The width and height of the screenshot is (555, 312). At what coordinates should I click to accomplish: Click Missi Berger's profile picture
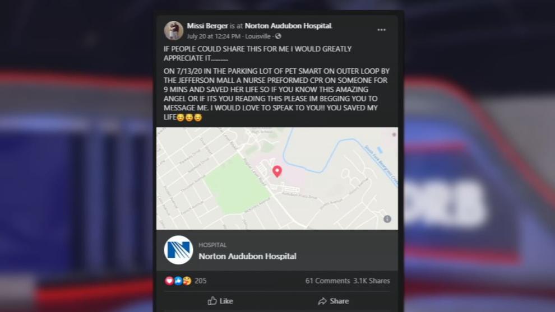[173, 30]
